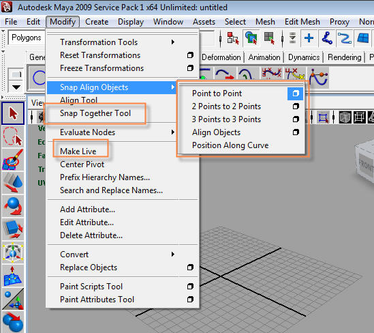Open the Edit Mesh menu
374x333 pixels.
click(x=302, y=22)
